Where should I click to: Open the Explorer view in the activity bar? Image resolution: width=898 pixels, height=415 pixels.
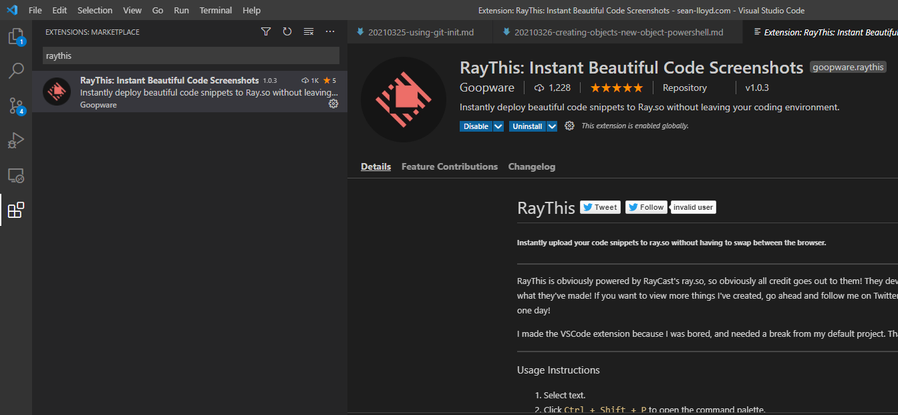pyautogui.click(x=16, y=37)
